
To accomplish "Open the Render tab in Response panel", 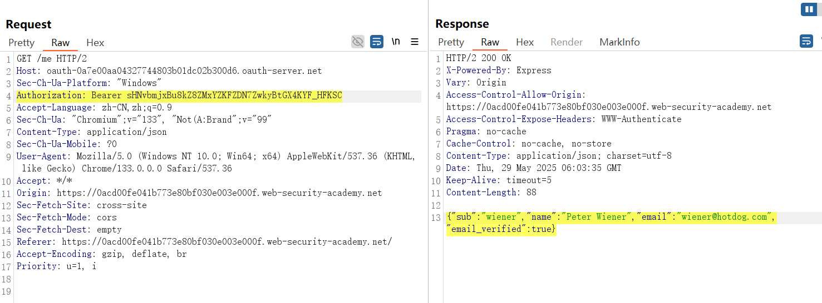I will coord(567,42).
